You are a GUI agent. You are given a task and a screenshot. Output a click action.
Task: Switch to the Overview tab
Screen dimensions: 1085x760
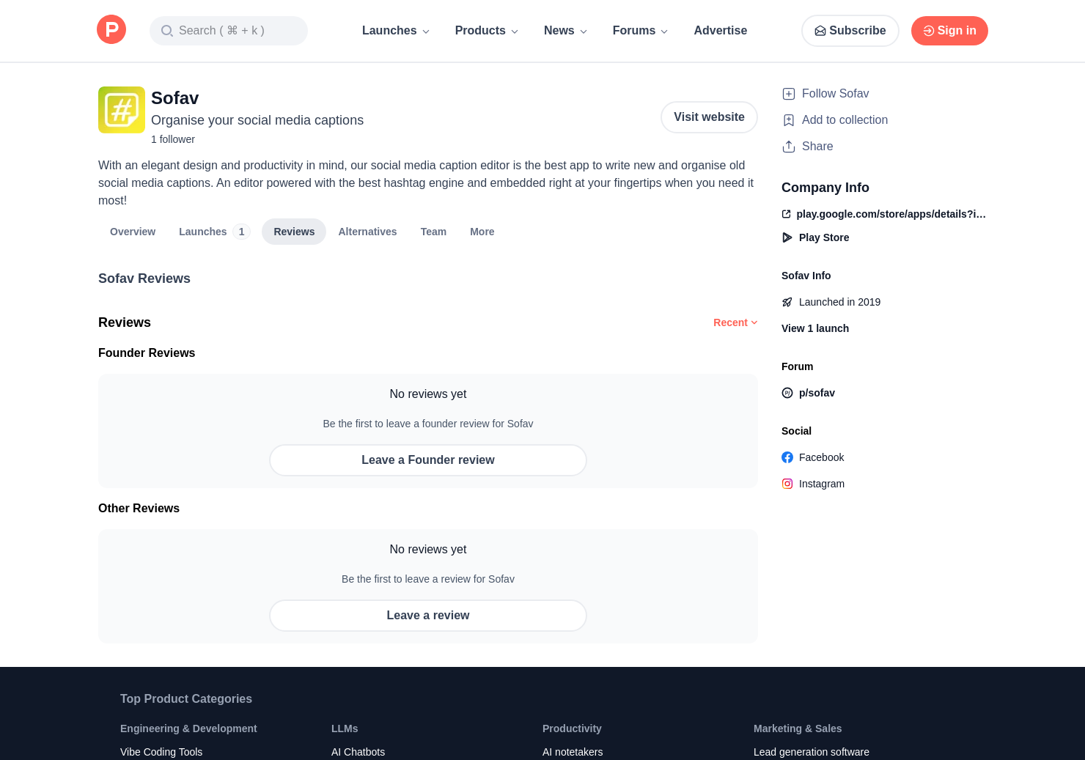[133, 232]
